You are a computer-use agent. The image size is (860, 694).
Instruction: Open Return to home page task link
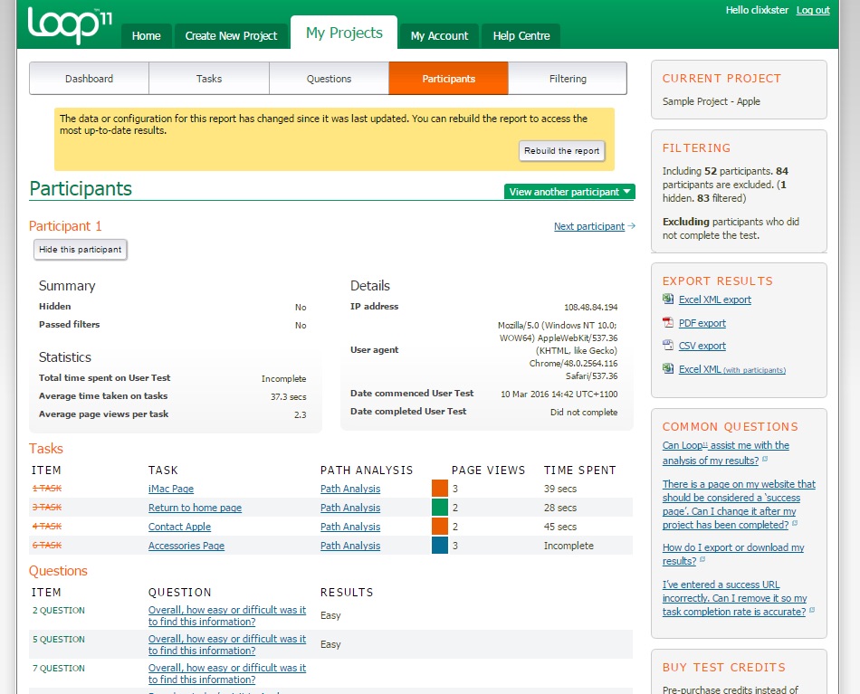195,508
